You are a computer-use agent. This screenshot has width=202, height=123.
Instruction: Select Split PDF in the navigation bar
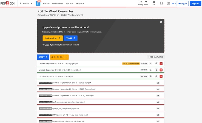pyautogui.click(x=69, y=4)
